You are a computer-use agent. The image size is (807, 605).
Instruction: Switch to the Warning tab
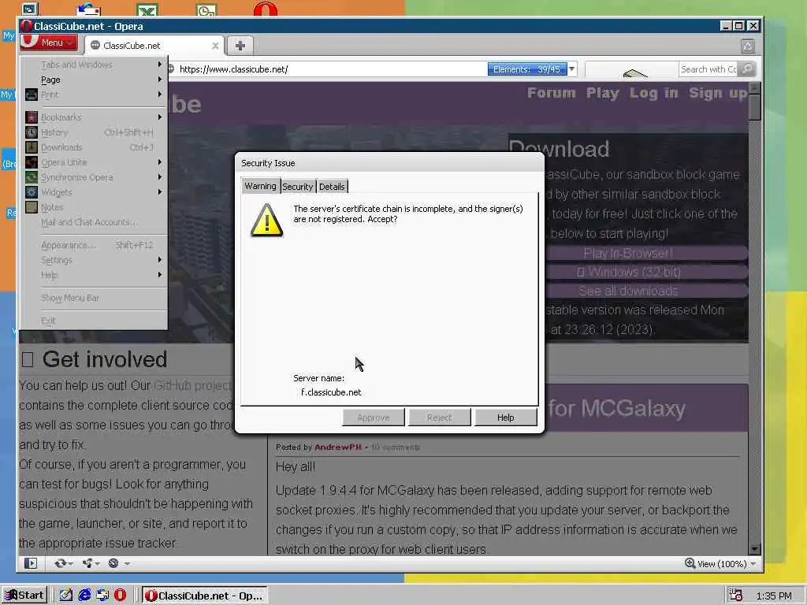pos(260,186)
